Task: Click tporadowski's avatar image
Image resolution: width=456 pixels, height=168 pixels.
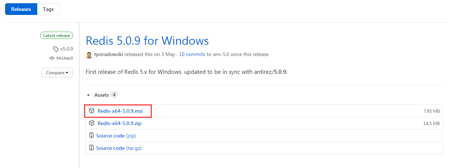Action: click(89, 55)
